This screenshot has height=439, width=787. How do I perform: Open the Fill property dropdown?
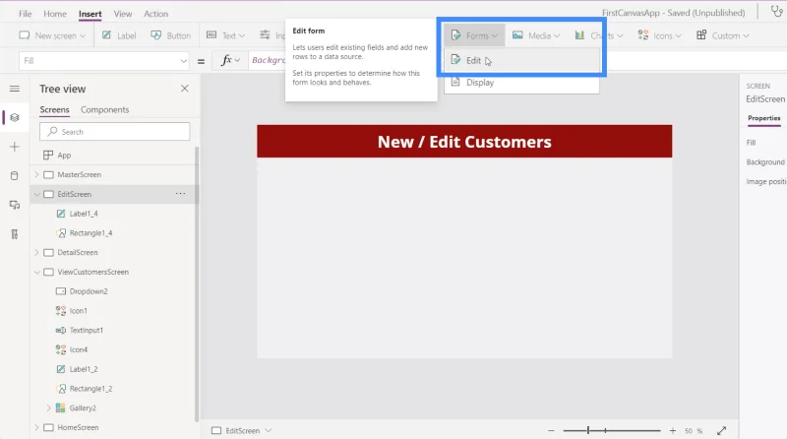pyautogui.click(x=104, y=61)
